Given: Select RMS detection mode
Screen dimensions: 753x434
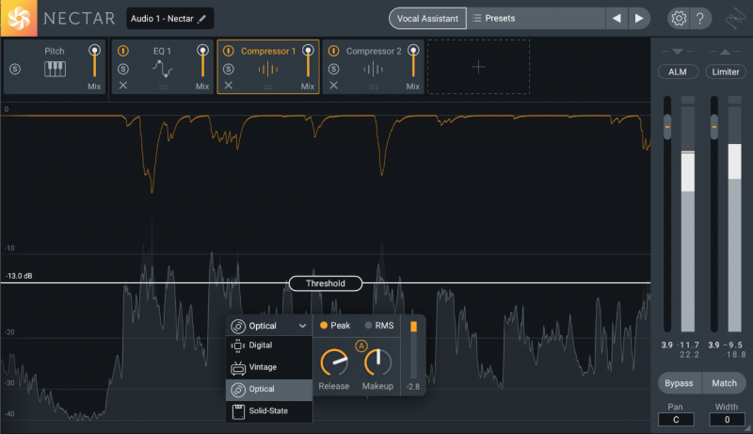Looking at the screenshot, I should [x=379, y=326].
